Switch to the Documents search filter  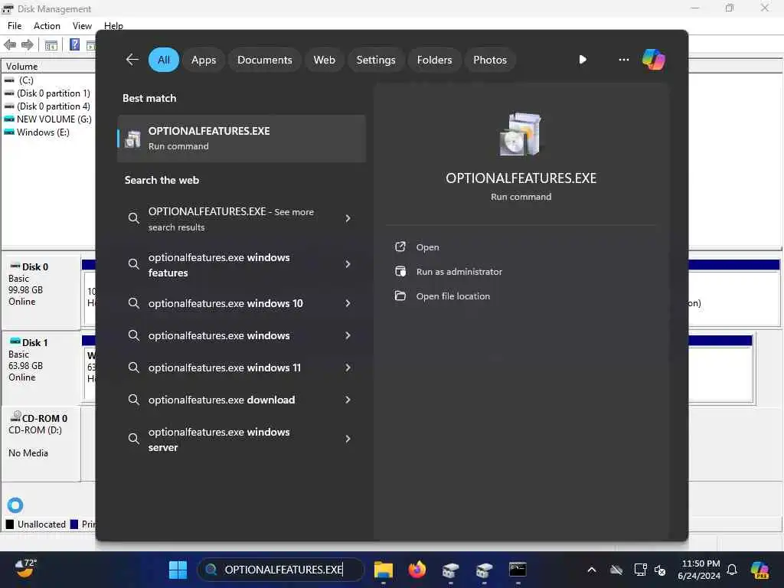point(264,60)
